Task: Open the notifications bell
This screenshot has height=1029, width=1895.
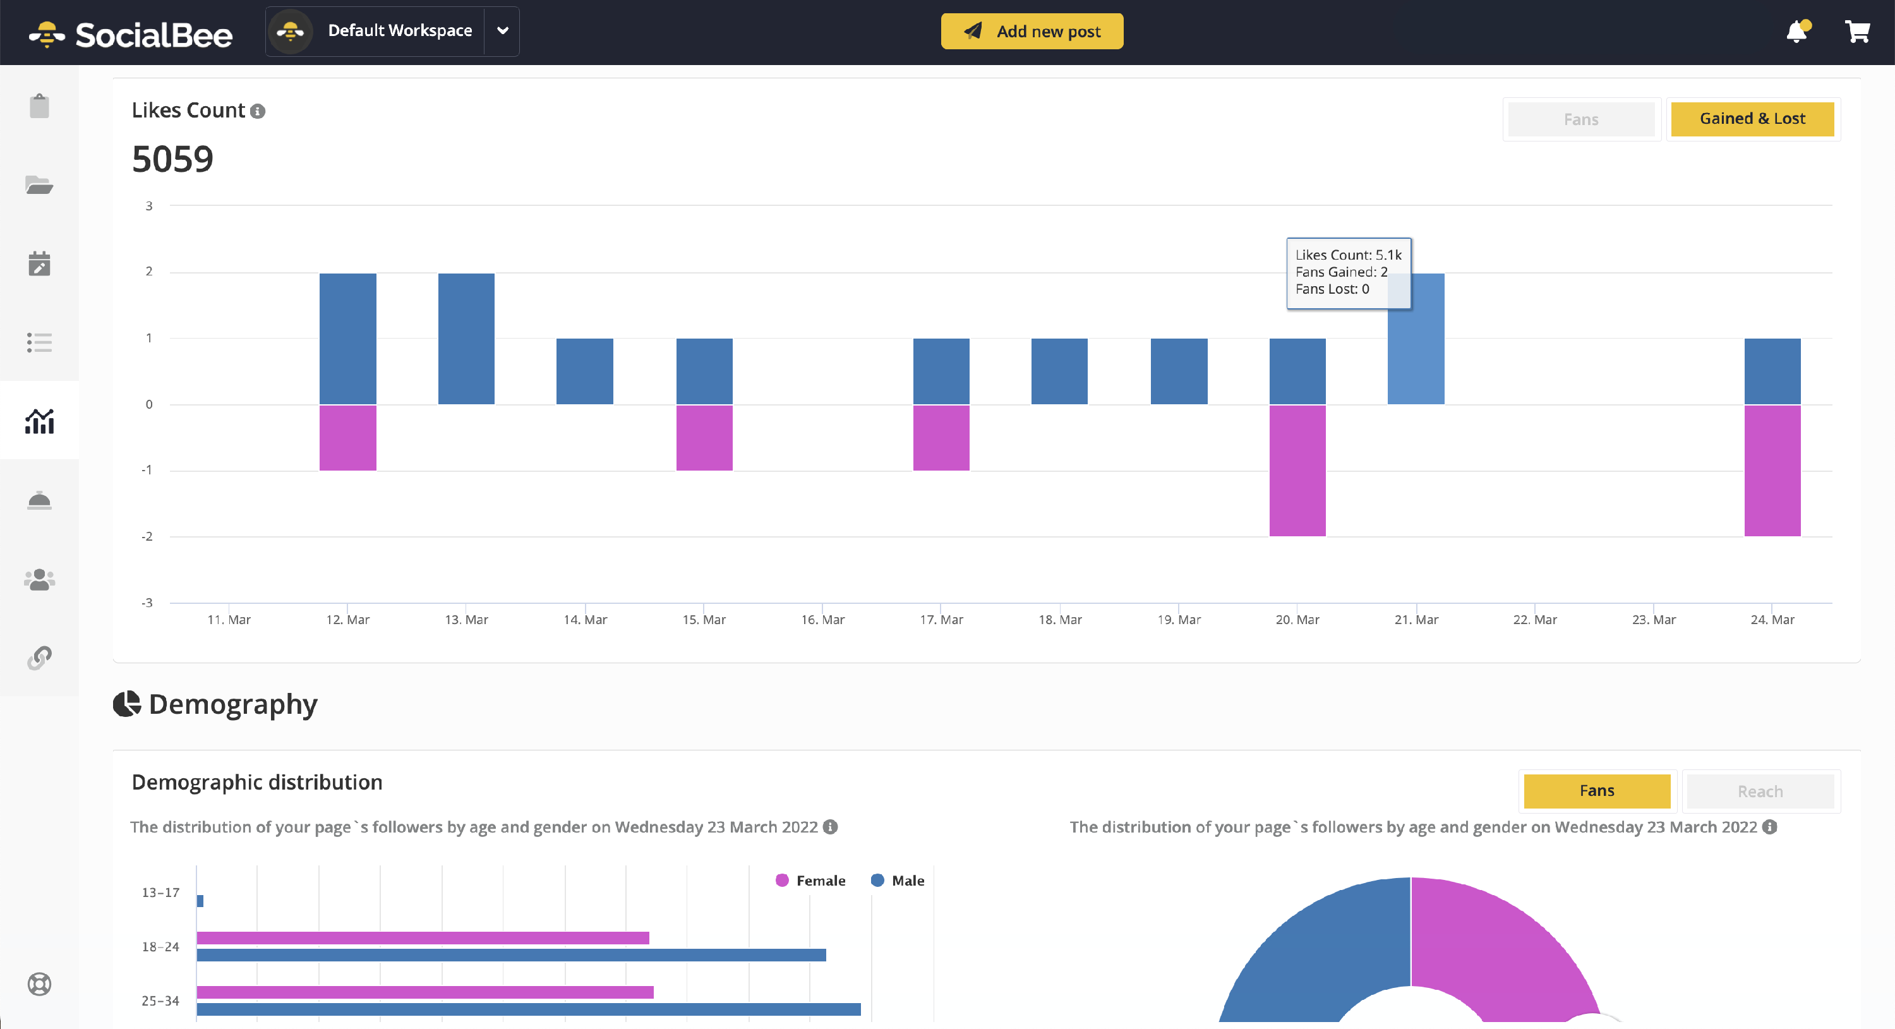Action: [x=1797, y=32]
